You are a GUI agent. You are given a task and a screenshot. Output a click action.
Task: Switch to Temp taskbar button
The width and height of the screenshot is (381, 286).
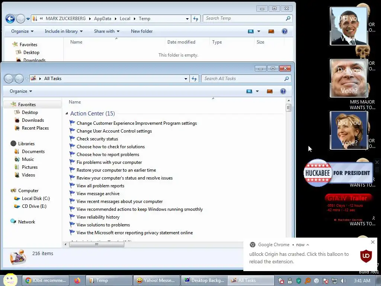pyautogui.click(x=109, y=280)
